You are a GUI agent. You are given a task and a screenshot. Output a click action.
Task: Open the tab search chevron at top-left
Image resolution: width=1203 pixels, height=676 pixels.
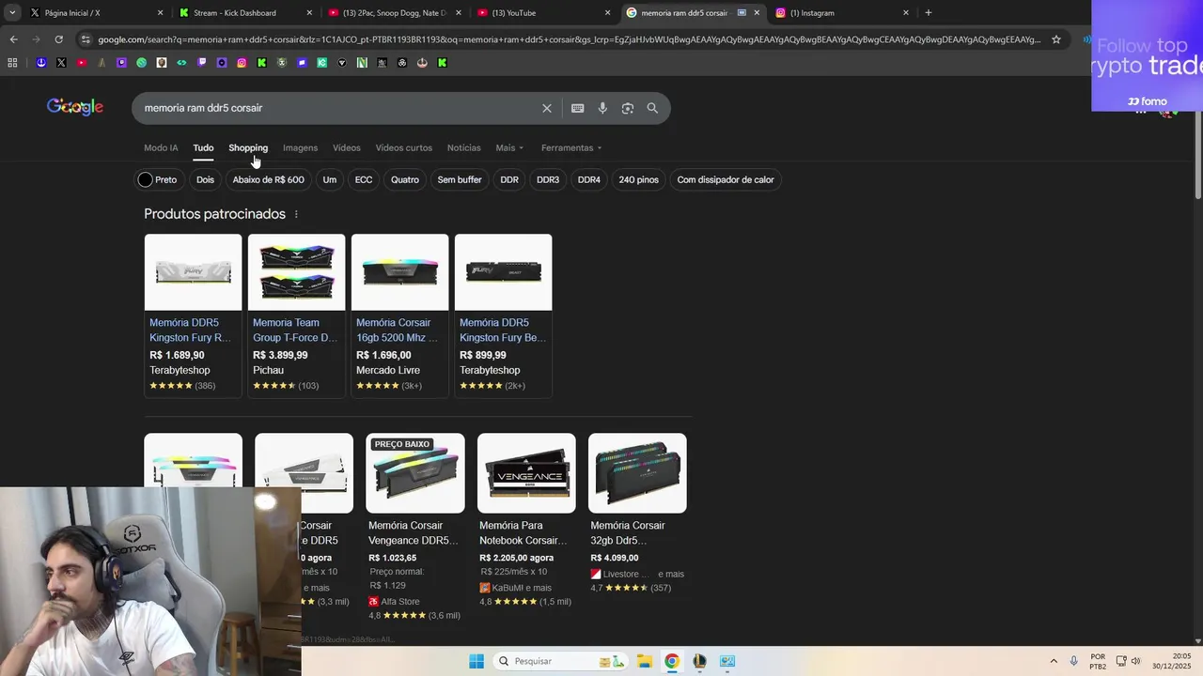pyautogui.click(x=12, y=12)
